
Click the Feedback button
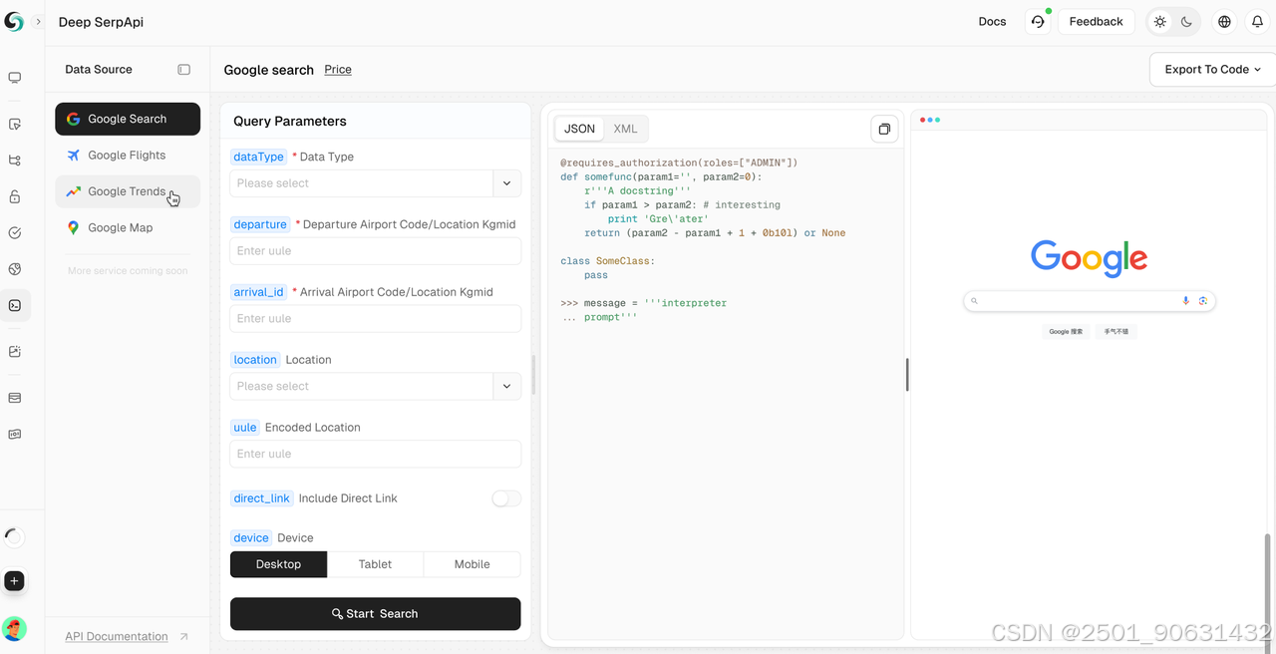[x=1096, y=22]
